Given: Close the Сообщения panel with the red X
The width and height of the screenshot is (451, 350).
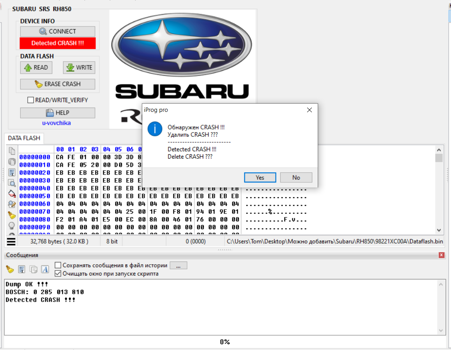Looking at the screenshot, I should (x=442, y=255).
